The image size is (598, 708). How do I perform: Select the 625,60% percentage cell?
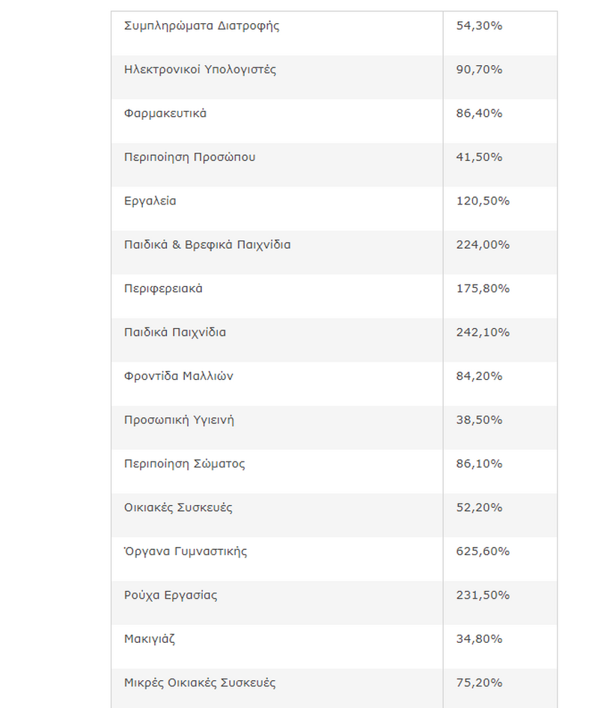click(x=483, y=551)
